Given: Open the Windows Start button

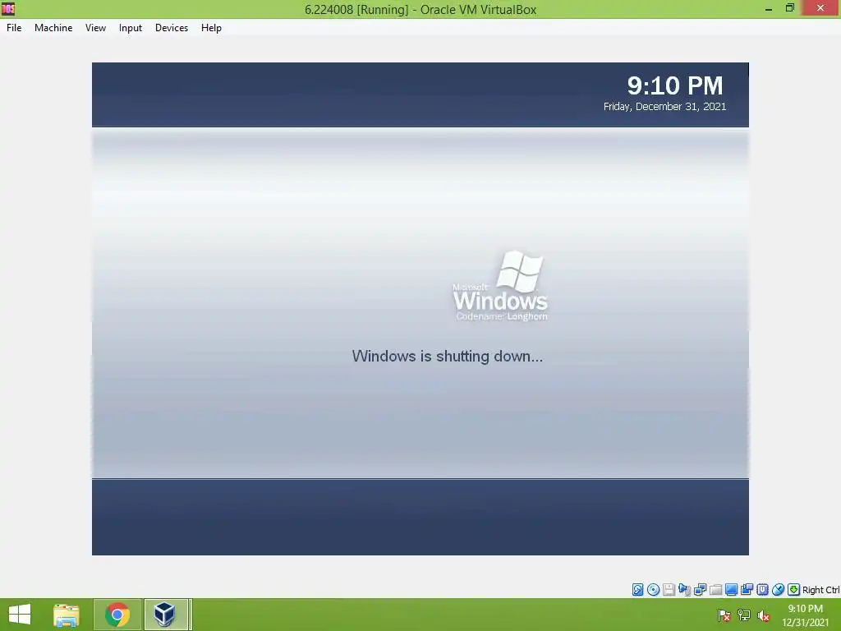Looking at the screenshot, I should (x=20, y=615).
